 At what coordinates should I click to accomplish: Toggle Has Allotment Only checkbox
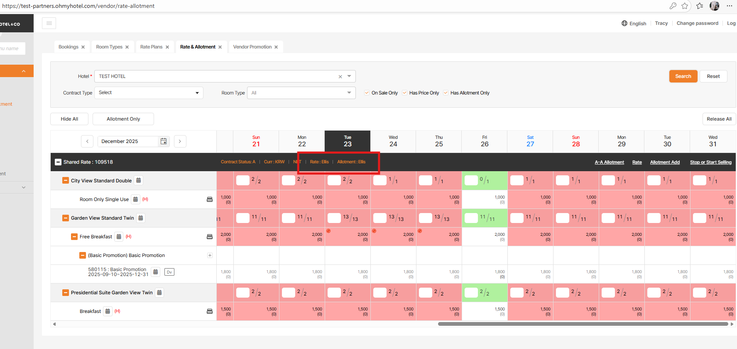[446, 93]
